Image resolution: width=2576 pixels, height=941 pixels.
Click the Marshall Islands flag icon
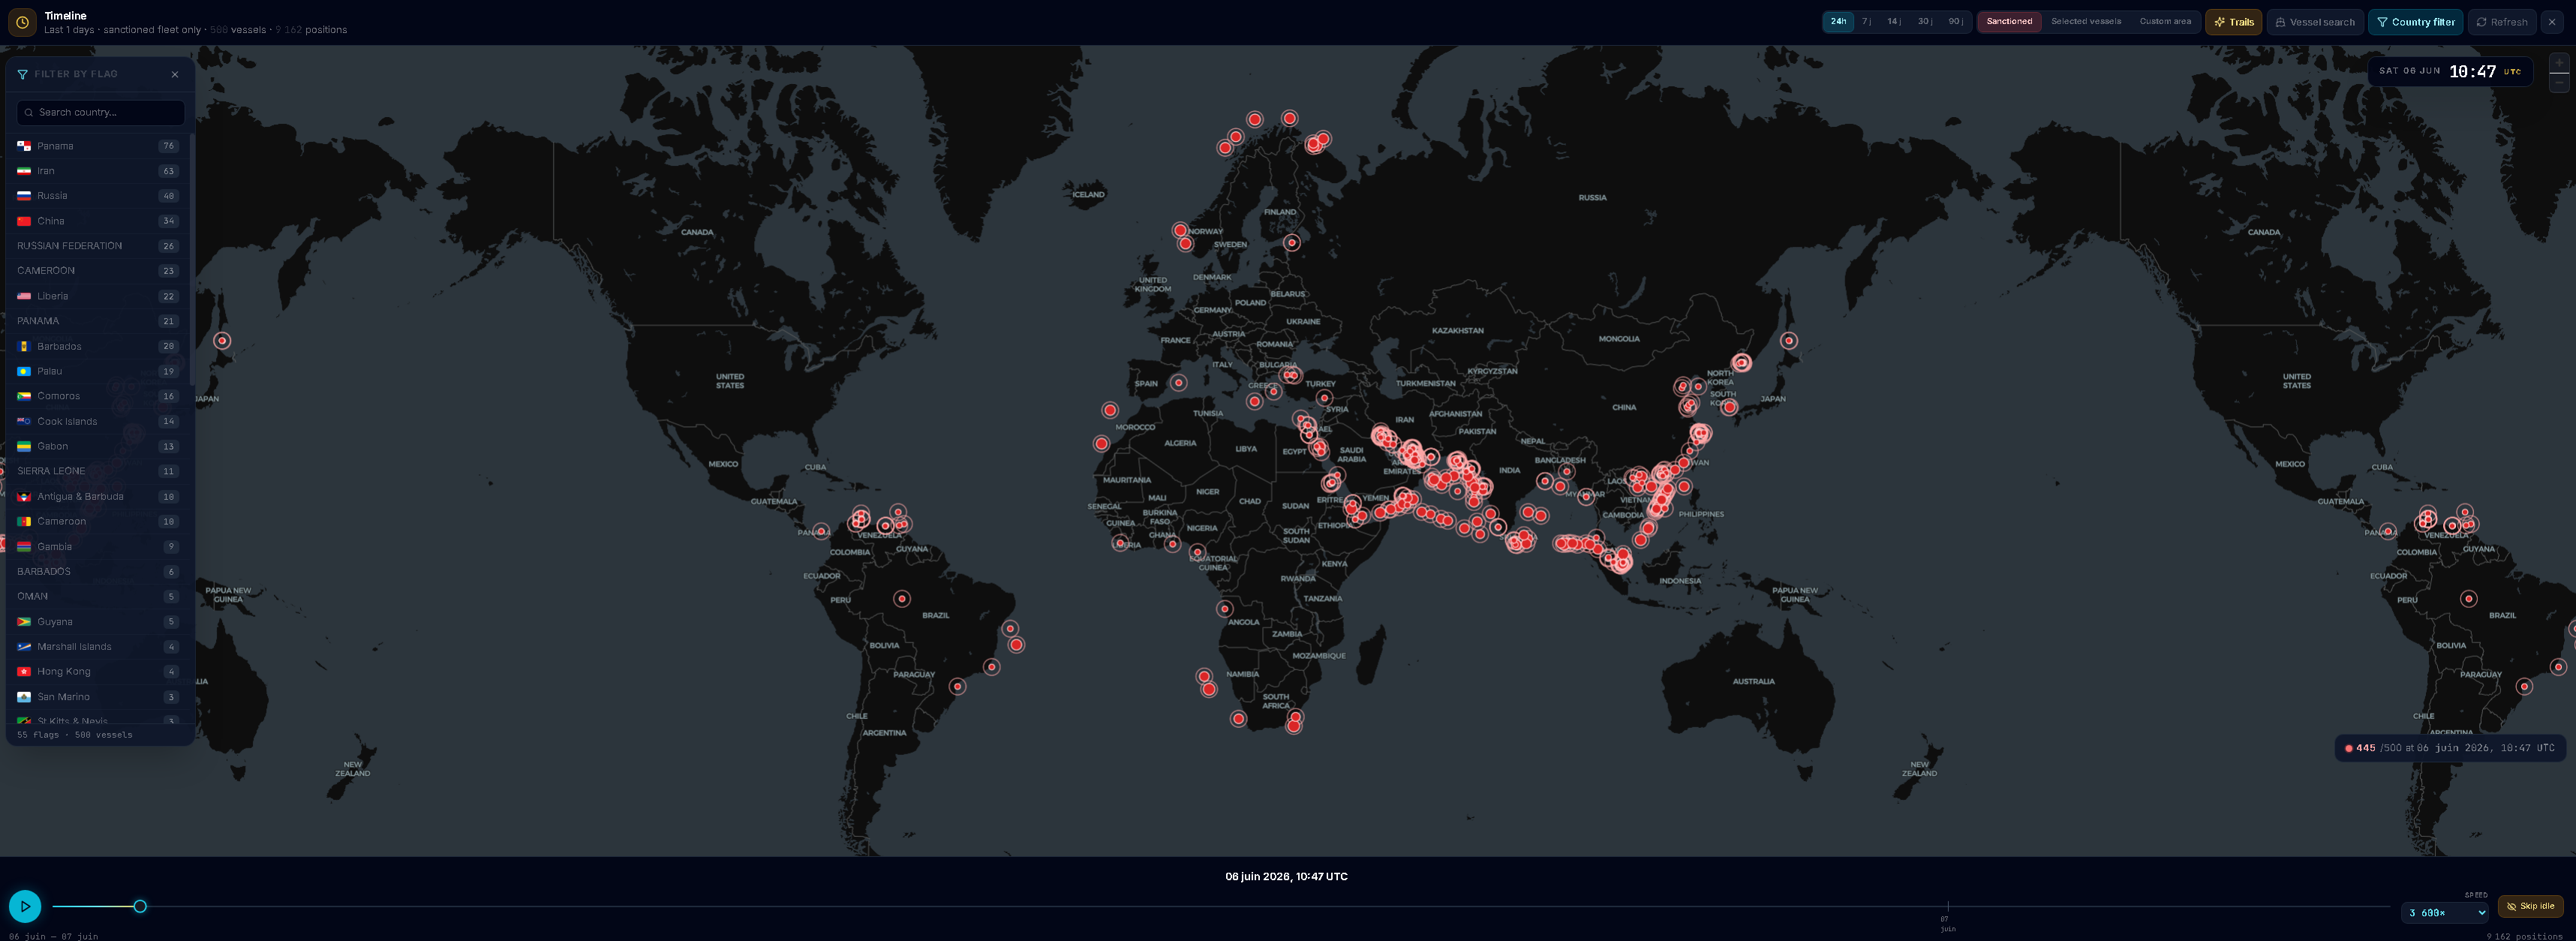pyautogui.click(x=24, y=646)
